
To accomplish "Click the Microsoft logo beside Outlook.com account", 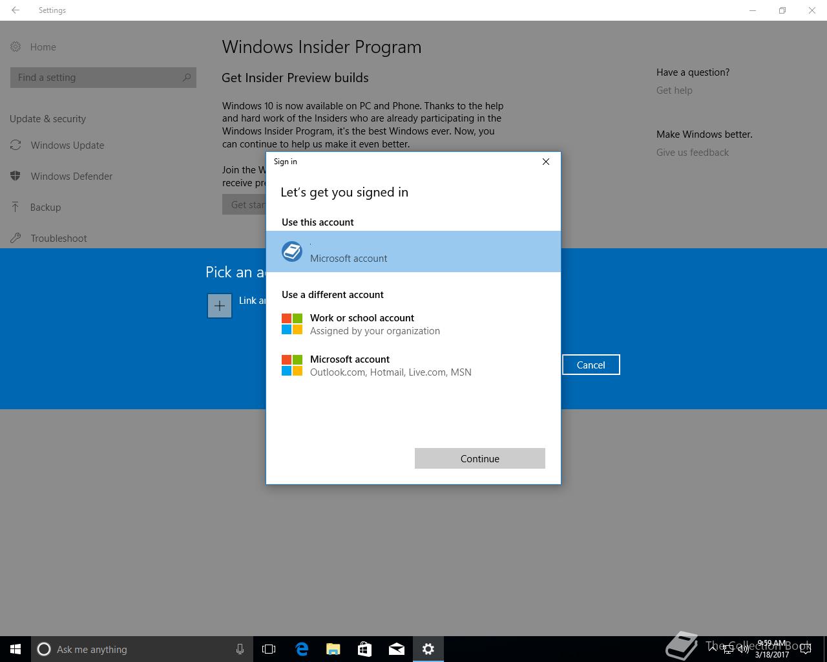I will pos(292,365).
